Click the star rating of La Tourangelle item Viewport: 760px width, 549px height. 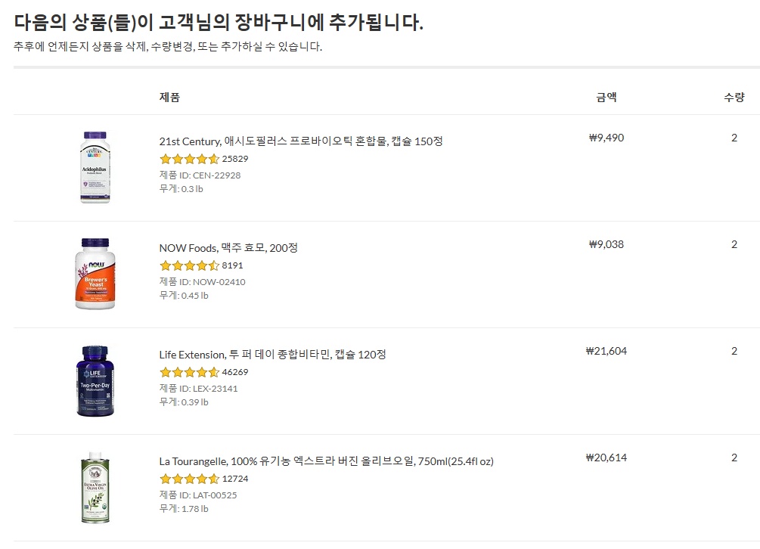190,478
